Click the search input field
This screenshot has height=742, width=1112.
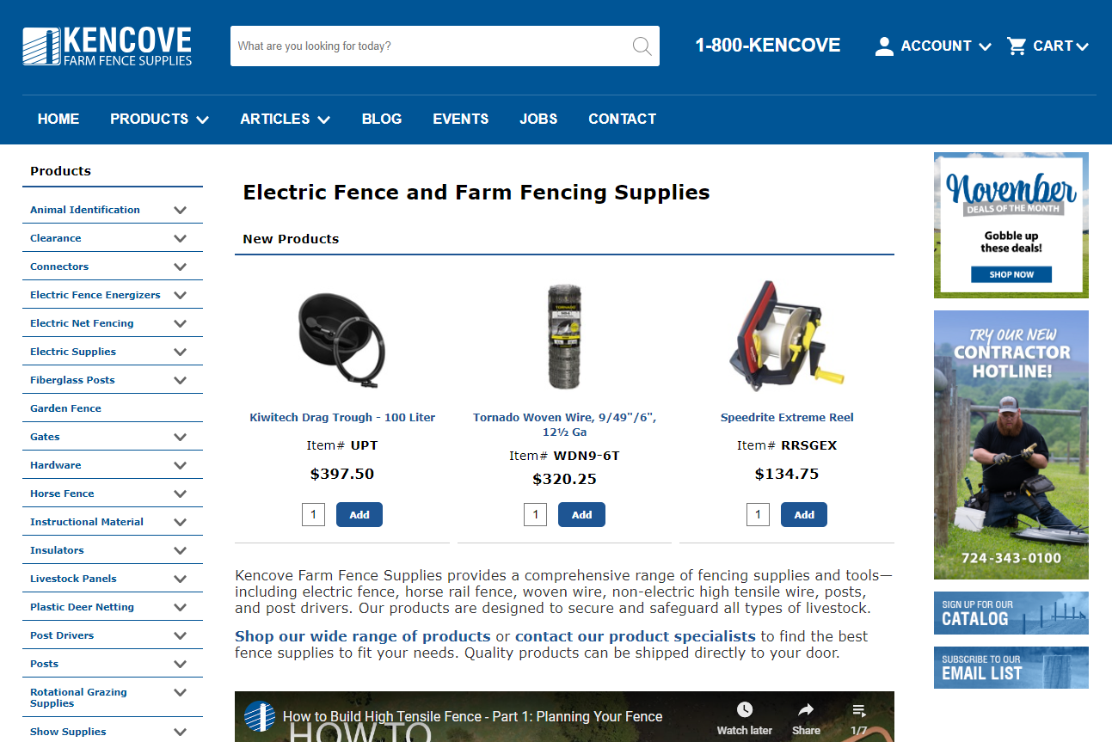pyautogui.click(x=430, y=46)
